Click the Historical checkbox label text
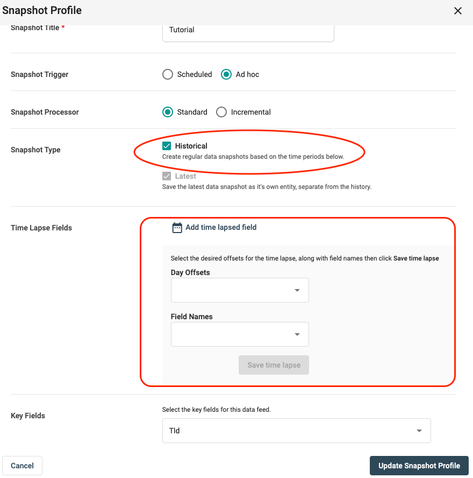 click(191, 146)
